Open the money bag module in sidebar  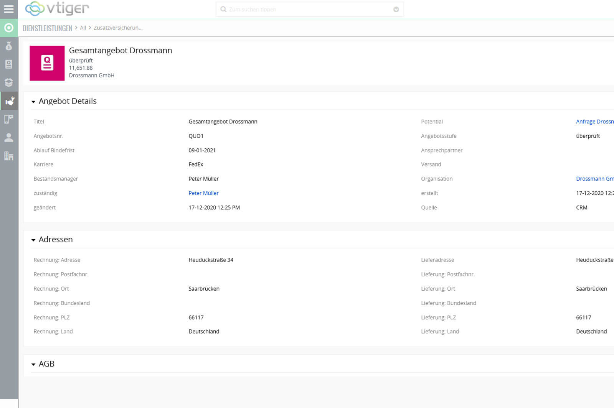[8, 46]
